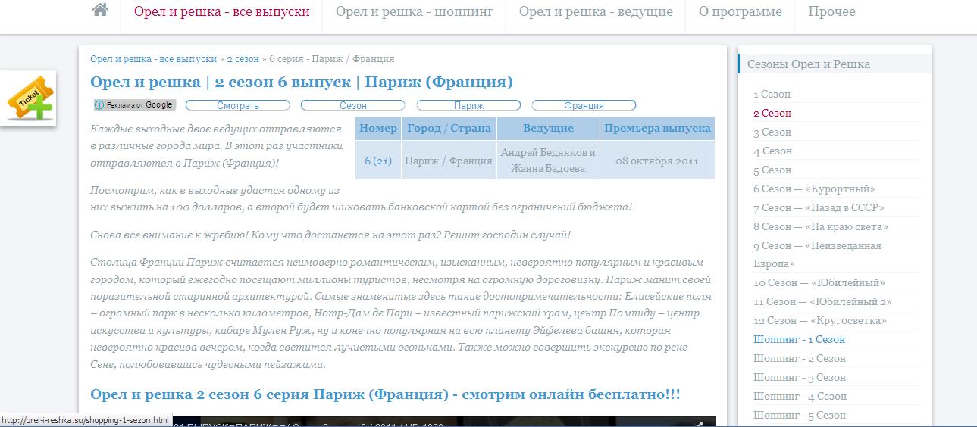Open 'Шоппинг - 4 Сезон' link
The width and height of the screenshot is (977, 427).
(800, 397)
